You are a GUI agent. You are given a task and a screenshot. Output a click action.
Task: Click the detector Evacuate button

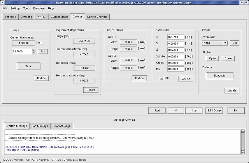[219, 76]
